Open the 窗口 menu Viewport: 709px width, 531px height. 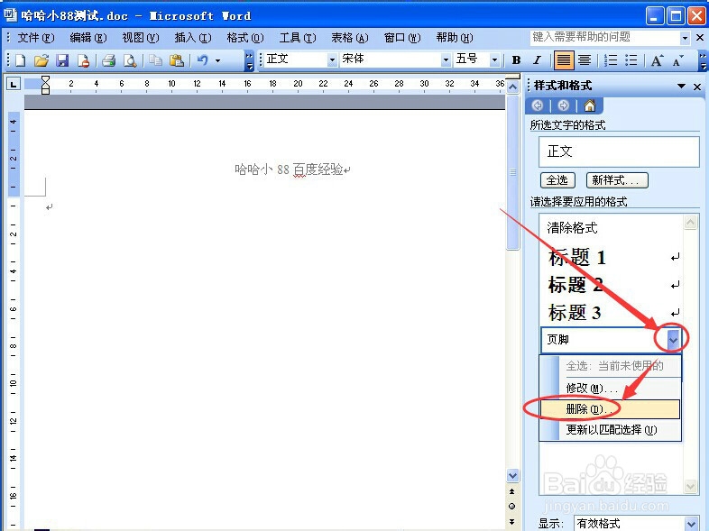tap(402, 38)
